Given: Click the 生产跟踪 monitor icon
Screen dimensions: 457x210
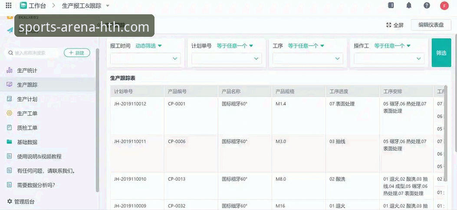Looking at the screenshot, I should click(9, 84).
